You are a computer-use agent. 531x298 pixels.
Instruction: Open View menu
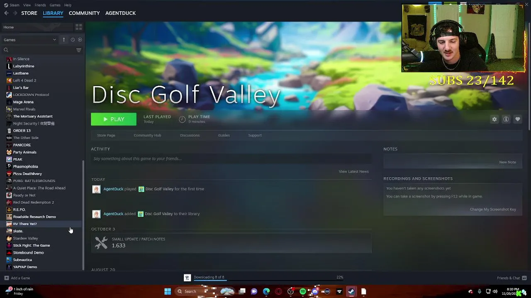[27, 5]
